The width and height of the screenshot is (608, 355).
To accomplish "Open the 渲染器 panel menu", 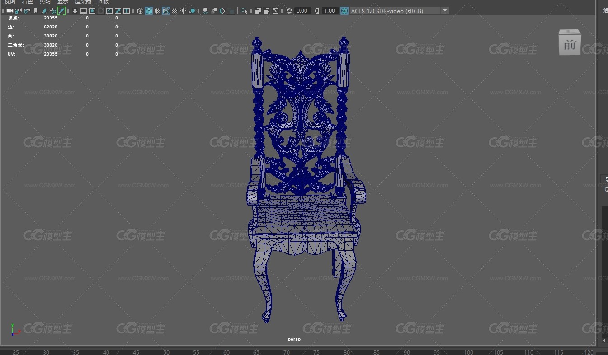I will point(83,2).
